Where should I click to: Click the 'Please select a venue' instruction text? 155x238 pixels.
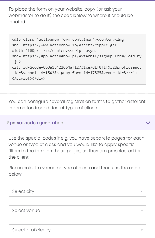click(x=74, y=171)
